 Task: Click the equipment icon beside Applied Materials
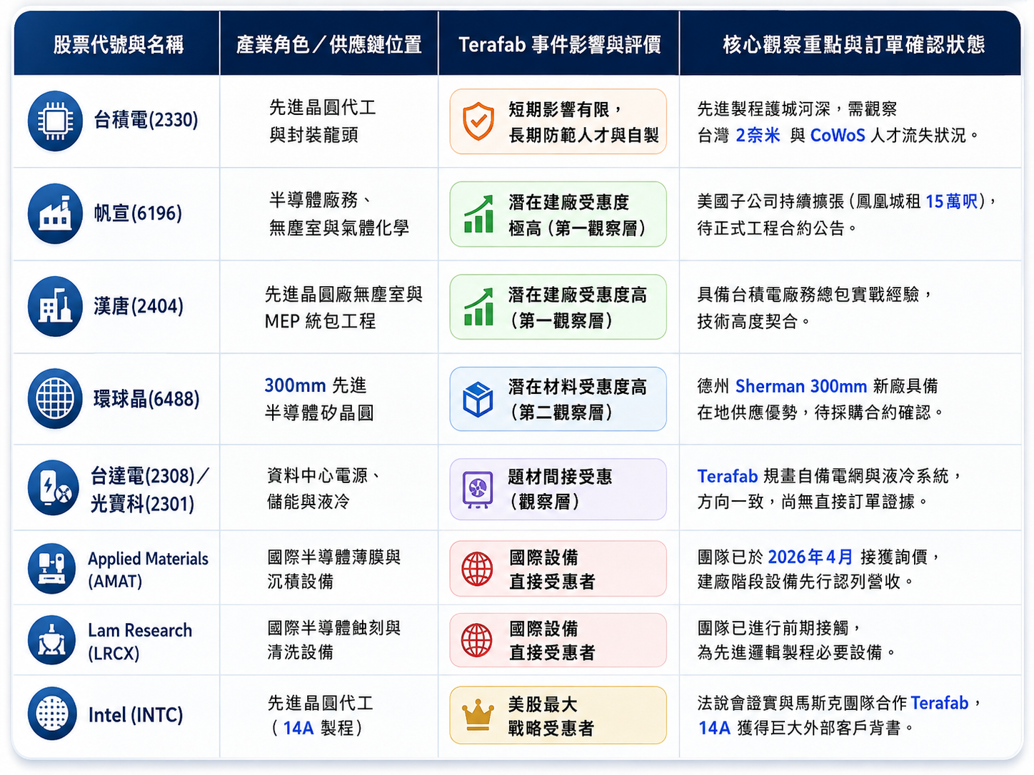point(52,569)
